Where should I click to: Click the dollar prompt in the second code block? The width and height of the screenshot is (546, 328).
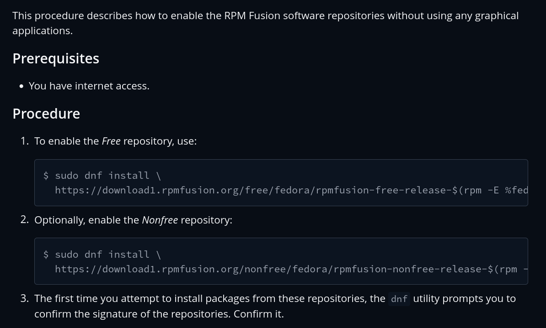[x=46, y=255]
